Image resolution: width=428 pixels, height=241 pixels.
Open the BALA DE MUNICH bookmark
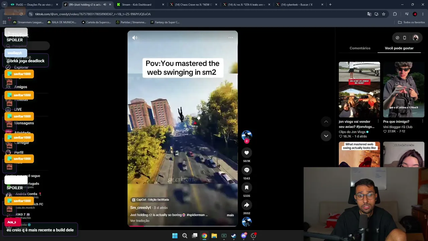pyautogui.click(x=62, y=22)
